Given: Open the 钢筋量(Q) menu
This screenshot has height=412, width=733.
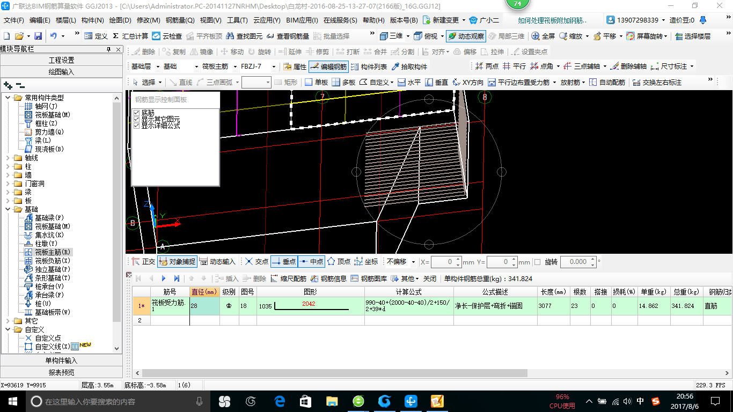Looking at the screenshot, I should 180,20.
